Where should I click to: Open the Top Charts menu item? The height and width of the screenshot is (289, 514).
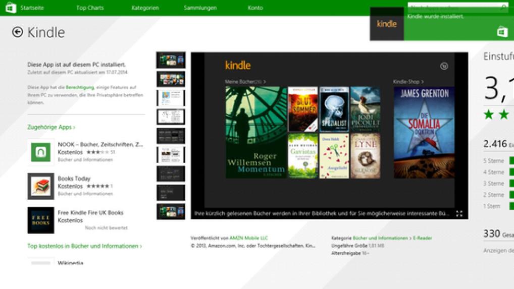point(90,8)
